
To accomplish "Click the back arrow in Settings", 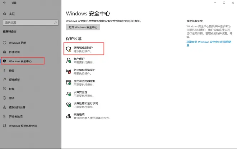I will pyautogui.click(x=4, y=3).
